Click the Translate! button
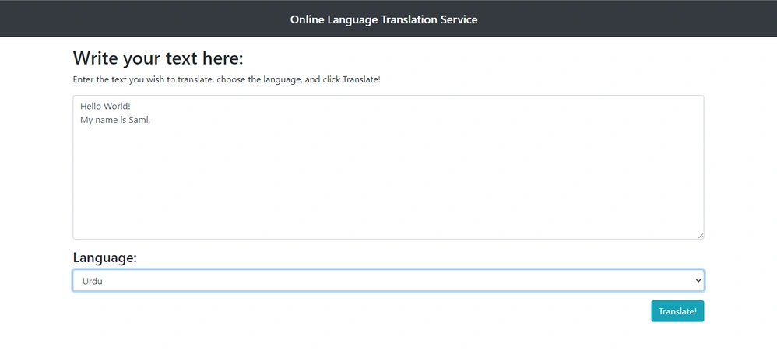777x351 pixels. [x=677, y=311]
